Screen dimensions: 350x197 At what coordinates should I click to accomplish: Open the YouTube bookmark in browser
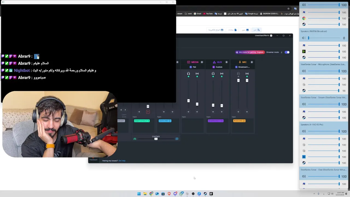tap(208, 14)
